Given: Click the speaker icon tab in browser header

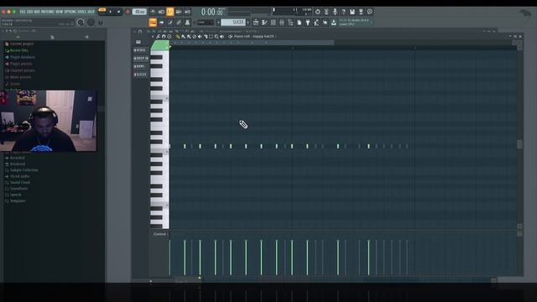Looking at the screenshot, I should coord(86,37).
